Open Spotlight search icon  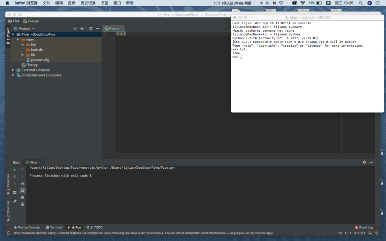[361, 3]
